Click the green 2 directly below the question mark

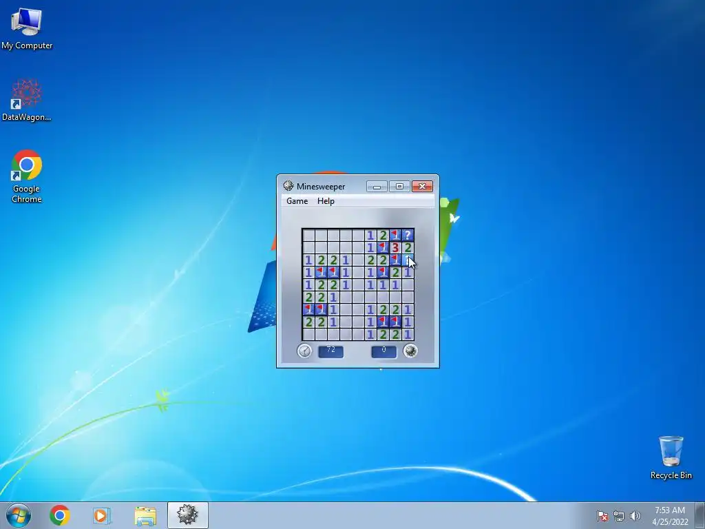click(x=408, y=247)
